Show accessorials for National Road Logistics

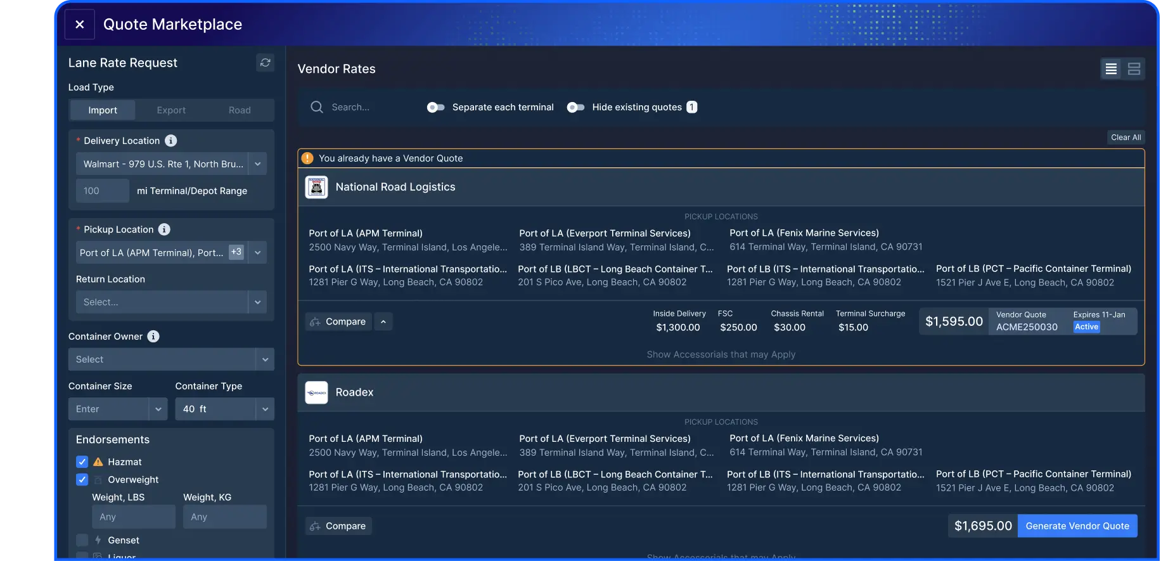(721, 354)
